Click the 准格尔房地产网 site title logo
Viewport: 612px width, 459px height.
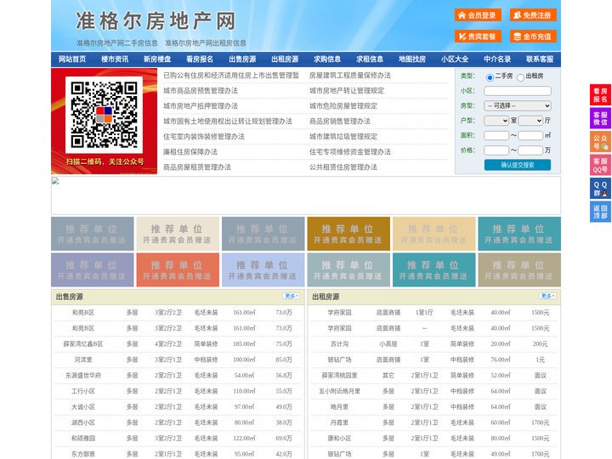[156, 21]
